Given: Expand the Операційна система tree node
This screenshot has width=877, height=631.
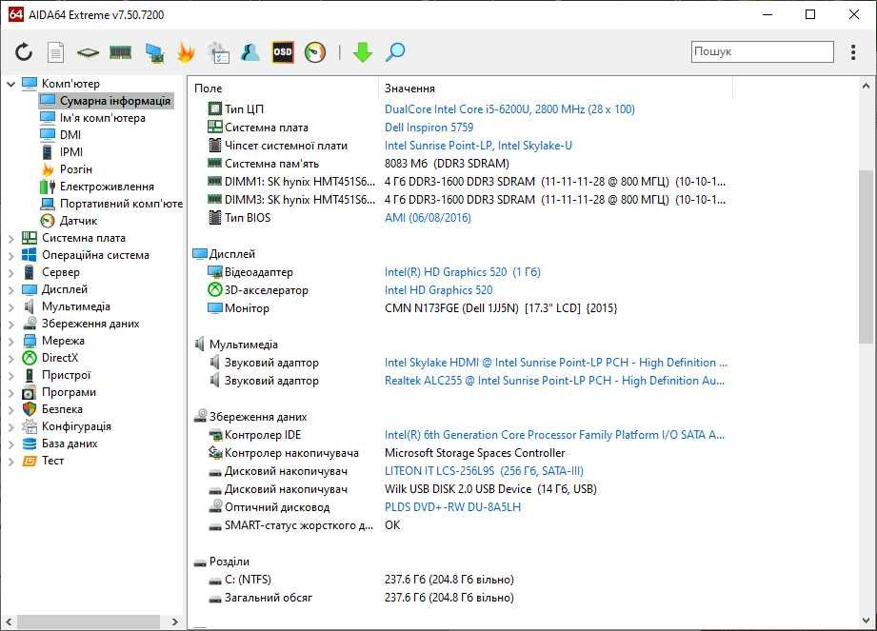Looking at the screenshot, I should [10, 256].
